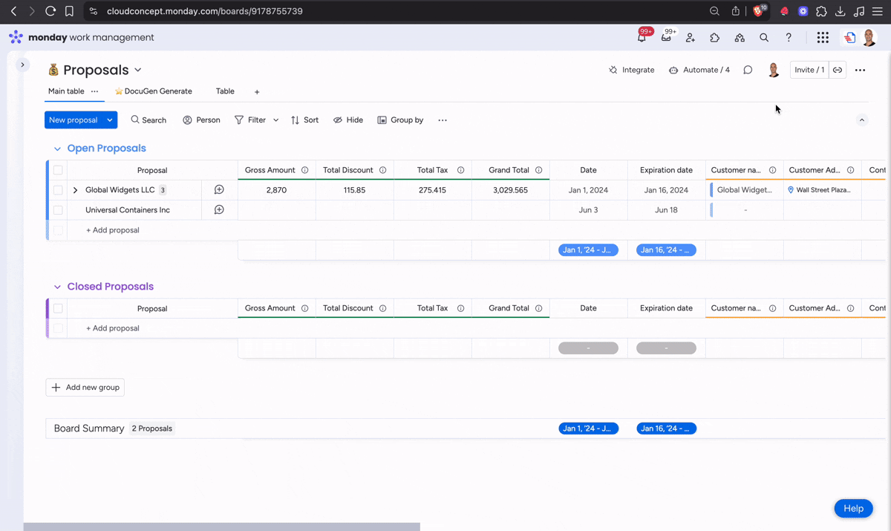Add a new board view with plus
The width and height of the screenshot is (891, 531).
tap(257, 92)
